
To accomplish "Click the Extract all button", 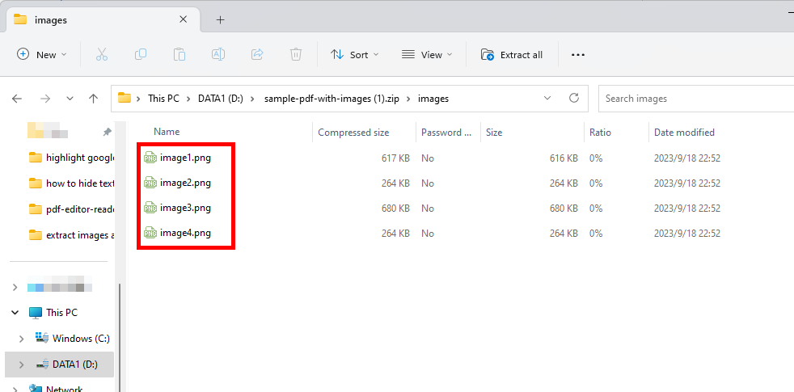I will pos(512,54).
